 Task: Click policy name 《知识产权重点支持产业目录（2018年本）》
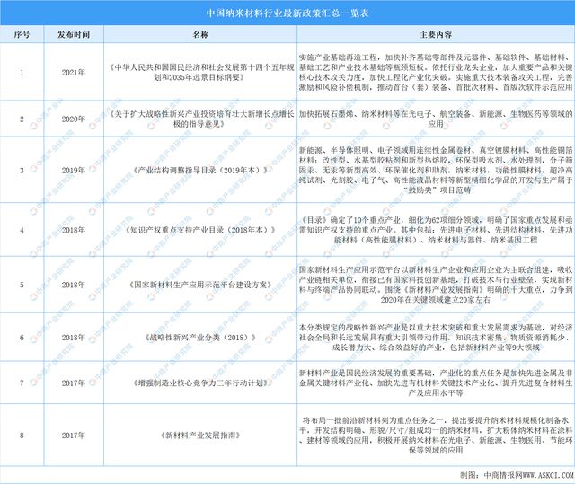coord(200,230)
